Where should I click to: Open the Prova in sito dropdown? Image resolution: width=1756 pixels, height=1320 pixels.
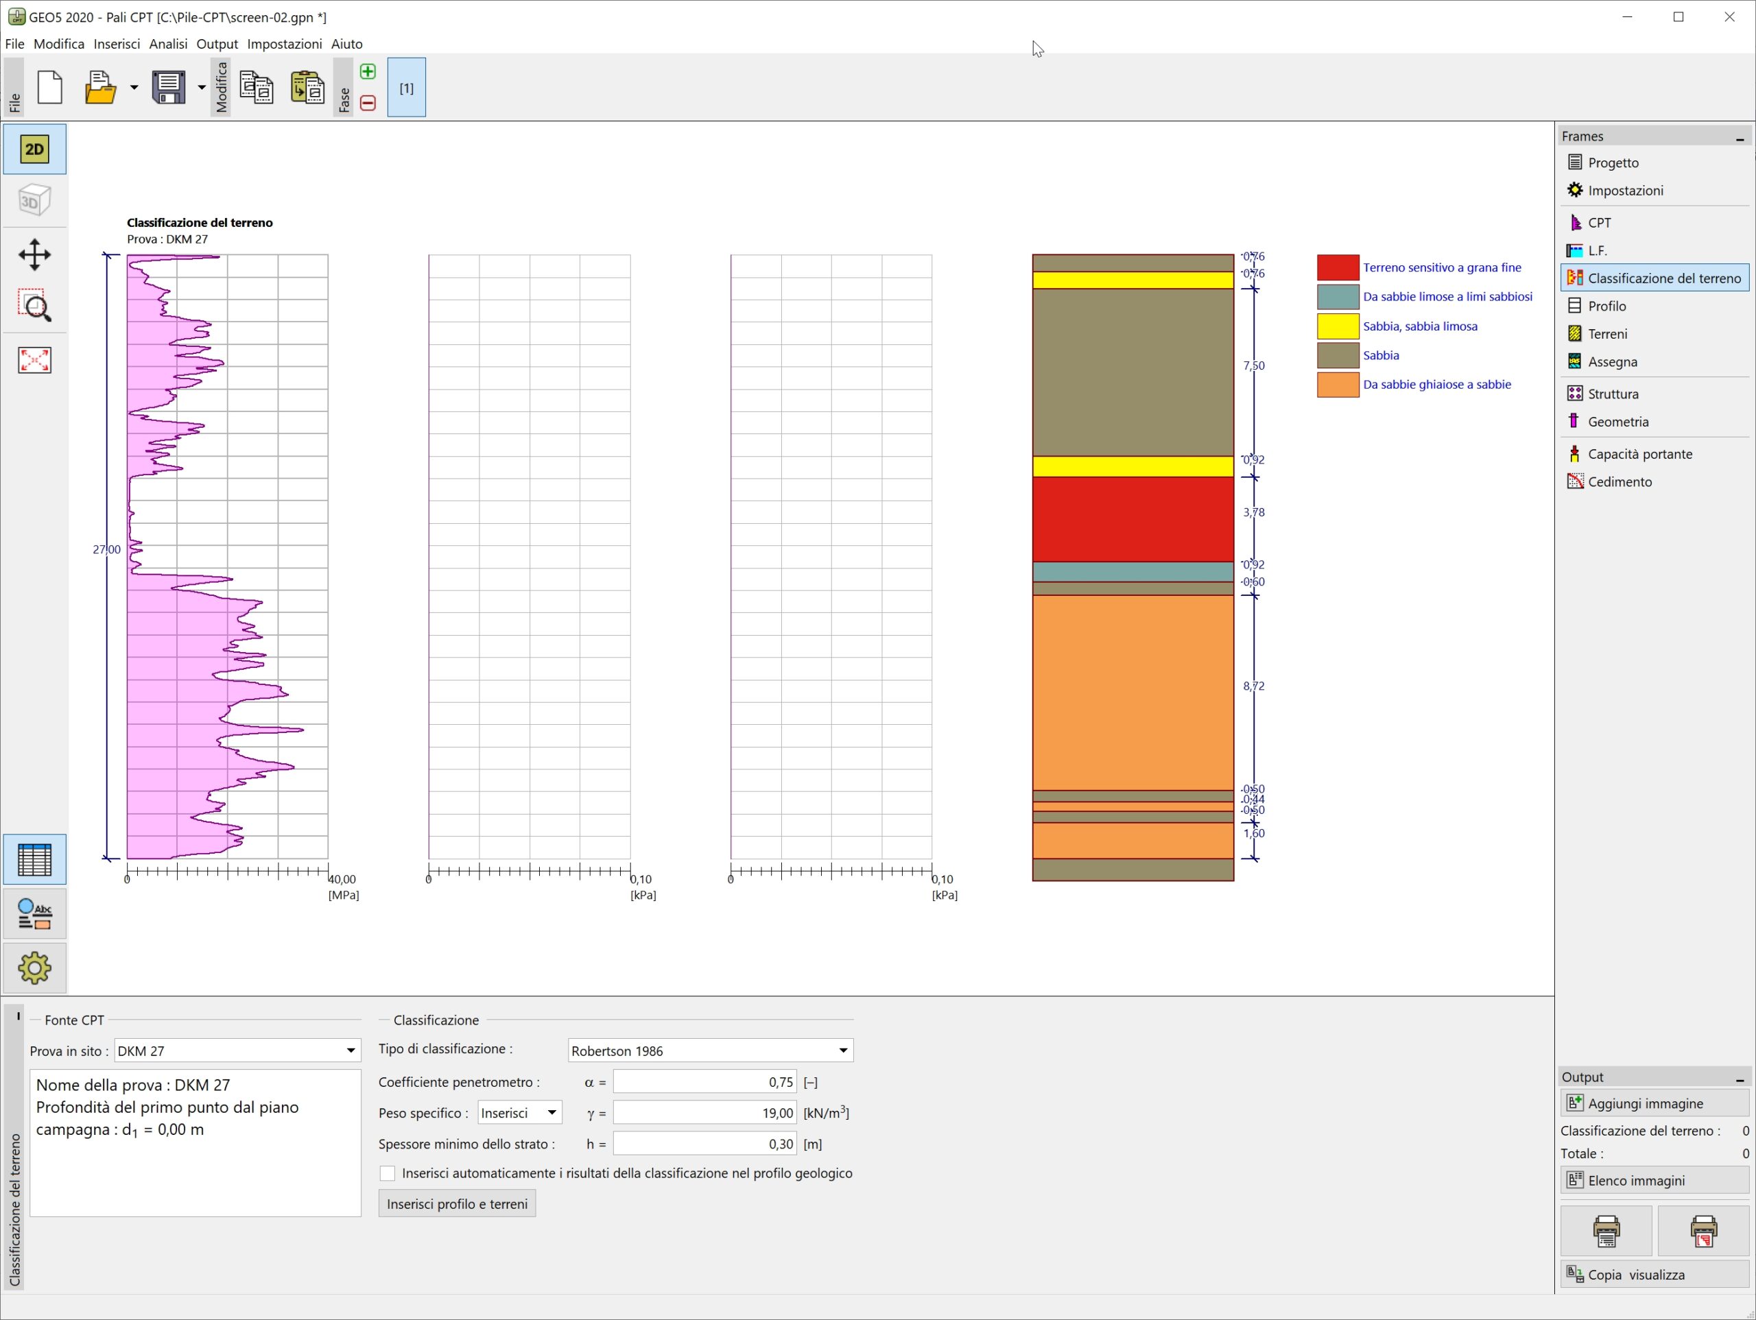pyautogui.click(x=350, y=1051)
